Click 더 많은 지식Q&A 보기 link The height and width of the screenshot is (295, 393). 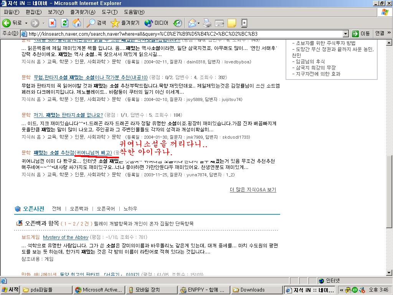(253, 190)
